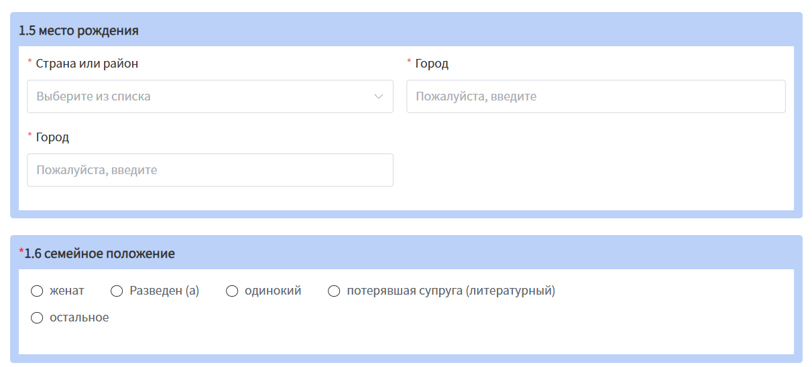Click the 'Страна или район' field label
This screenshot has height=367, width=812.
[x=87, y=64]
